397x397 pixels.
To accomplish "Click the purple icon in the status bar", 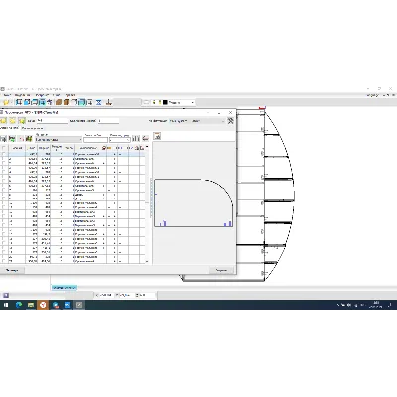I will coord(6,295).
